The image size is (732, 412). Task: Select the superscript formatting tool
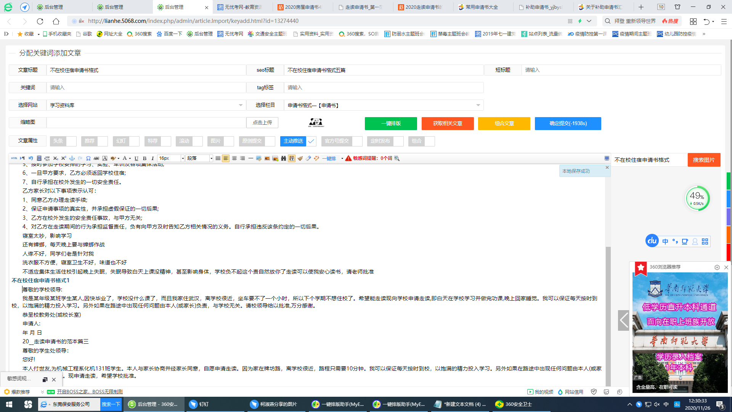click(64, 158)
